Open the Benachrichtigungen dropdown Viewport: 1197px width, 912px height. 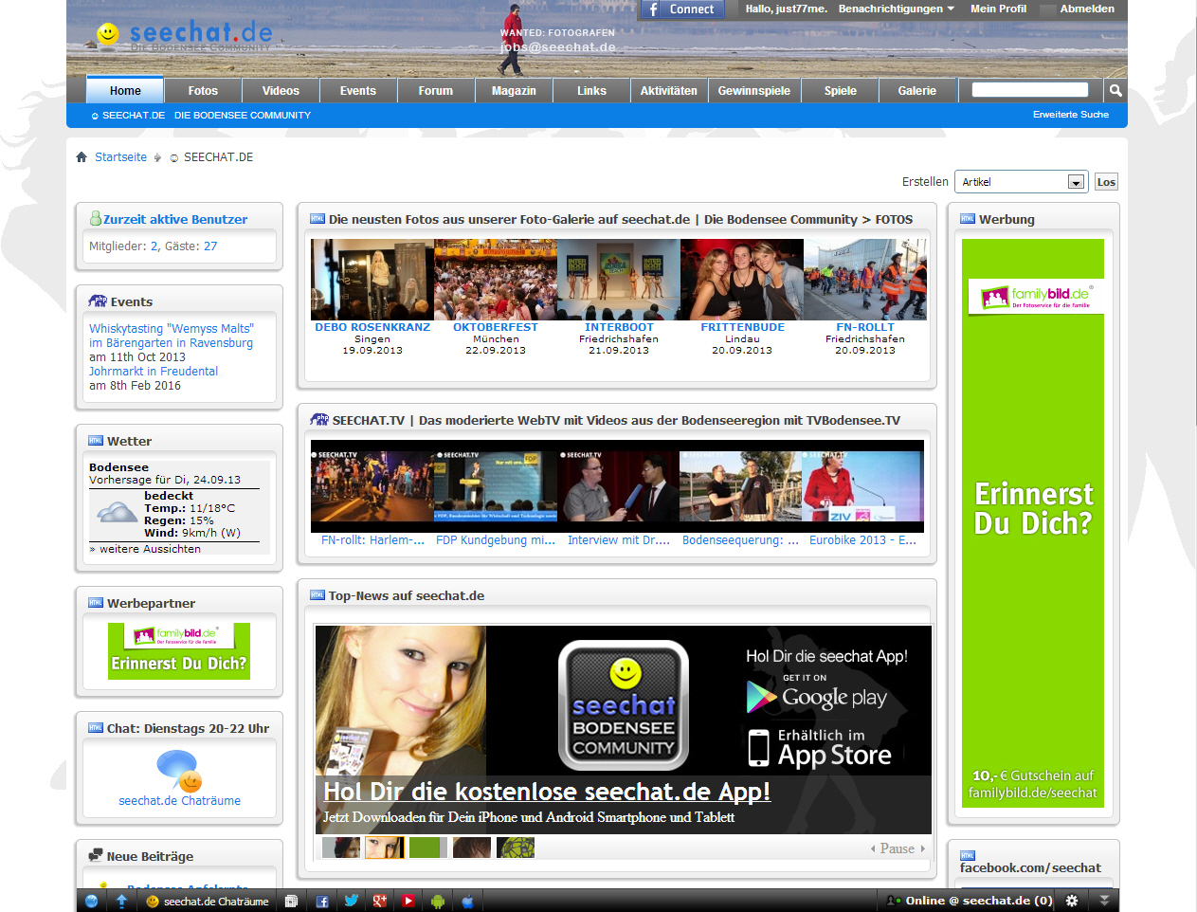(x=896, y=9)
